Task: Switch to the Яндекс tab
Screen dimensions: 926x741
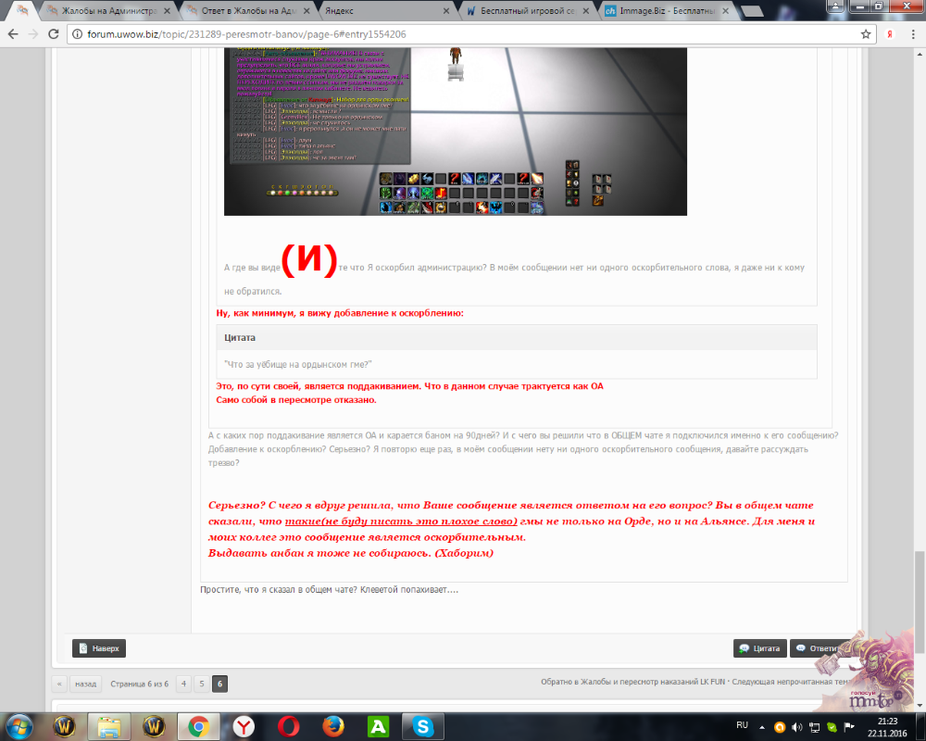Action: coord(382,11)
